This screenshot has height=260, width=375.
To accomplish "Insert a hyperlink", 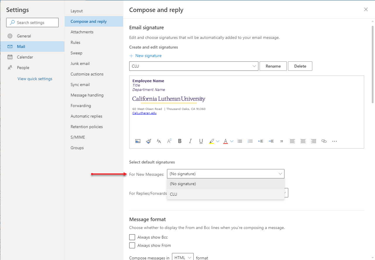I will point(324,141).
